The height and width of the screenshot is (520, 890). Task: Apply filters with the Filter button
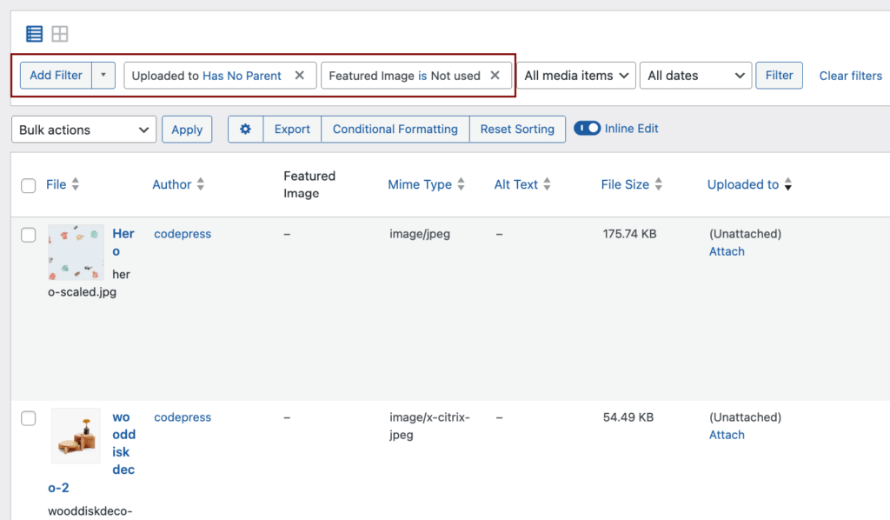click(x=779, y=76)
